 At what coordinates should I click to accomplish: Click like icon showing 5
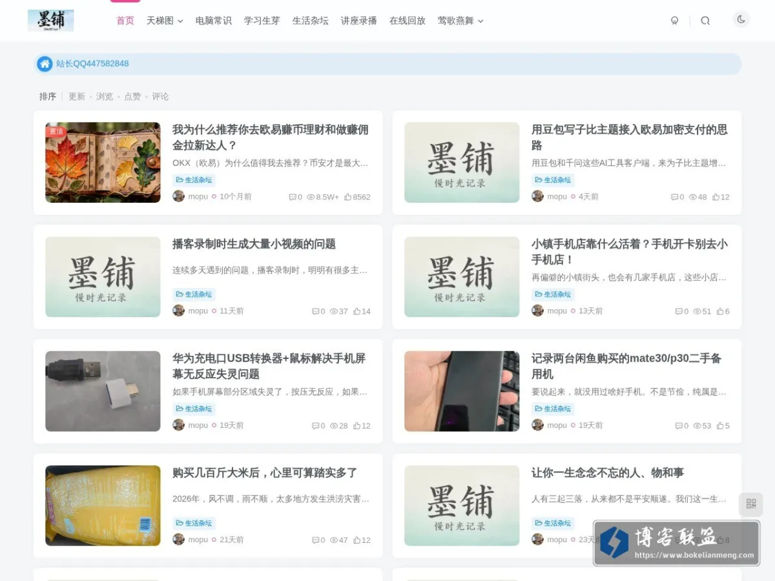pyautogui.click(x=720, y=425)
